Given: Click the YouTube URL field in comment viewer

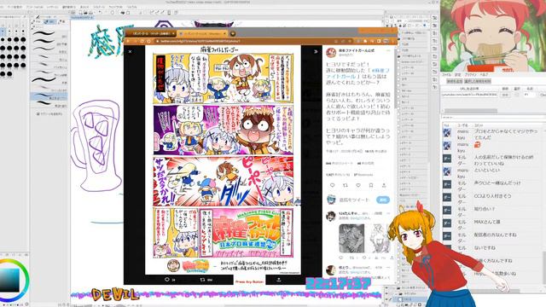Looking at the screenshot, I should pyautogui.click(x=469, y=95).
